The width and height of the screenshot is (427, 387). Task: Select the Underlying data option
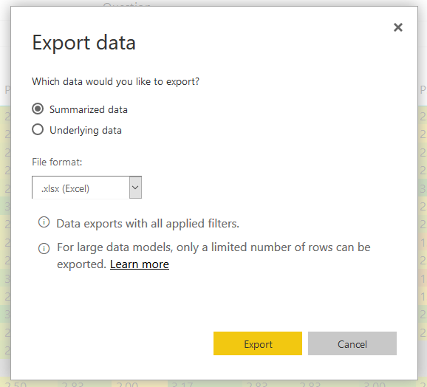click(38, 129)
